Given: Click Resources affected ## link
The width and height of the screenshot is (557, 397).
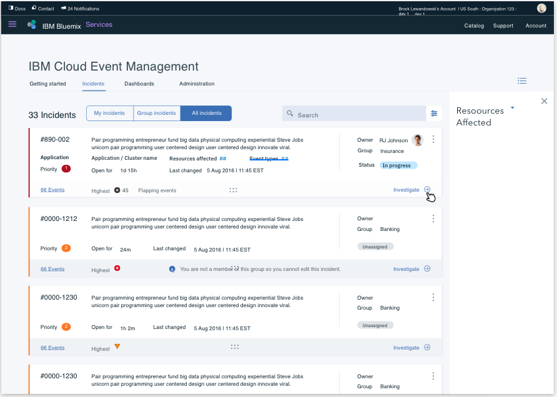Looking at the screenshot, I should pos(198,159).
